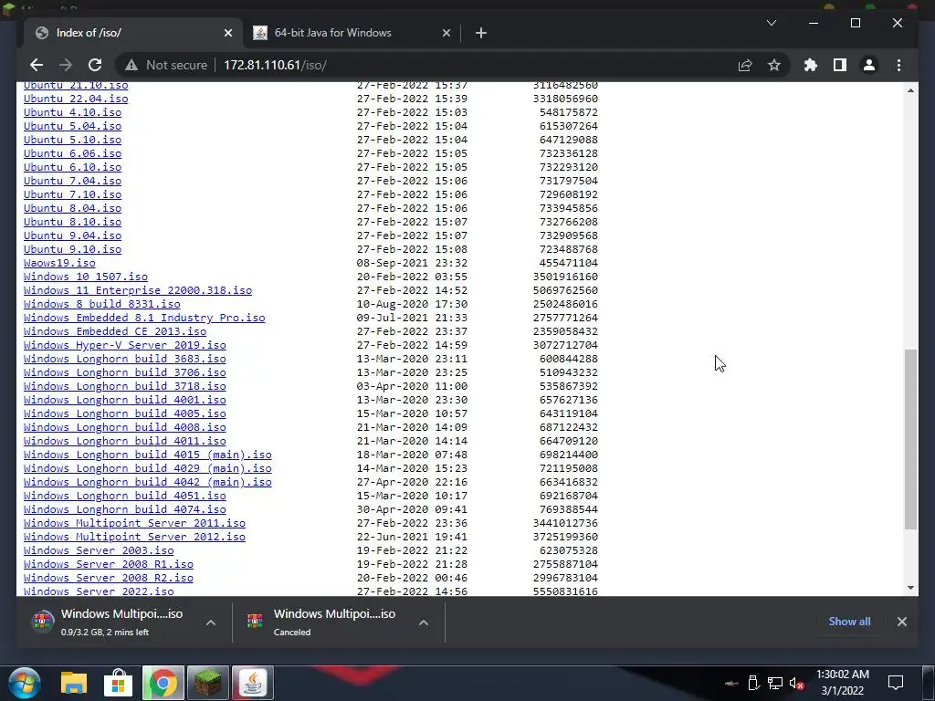Close the 64-bit Java for Windows tab
The image size is (935, 701).
[x=446, y=34]
